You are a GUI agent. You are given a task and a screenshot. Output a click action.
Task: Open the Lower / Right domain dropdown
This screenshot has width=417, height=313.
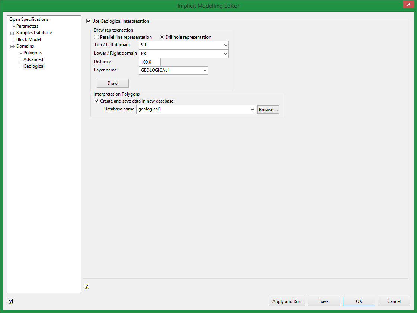click(225, 54)
